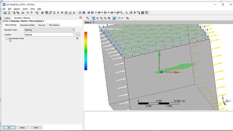Toggle the highlighting view icon

114,18
